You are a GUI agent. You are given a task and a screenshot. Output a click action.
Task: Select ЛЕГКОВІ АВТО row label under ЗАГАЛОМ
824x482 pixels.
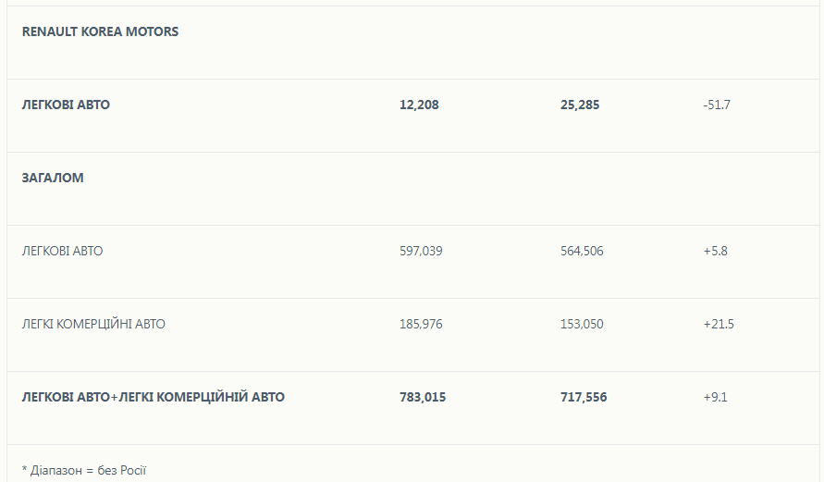tap(62, 251)
